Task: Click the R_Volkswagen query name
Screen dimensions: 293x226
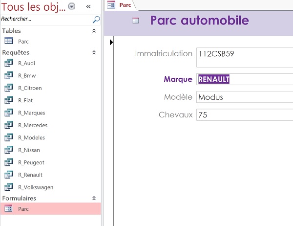Action: pos(36,187)
